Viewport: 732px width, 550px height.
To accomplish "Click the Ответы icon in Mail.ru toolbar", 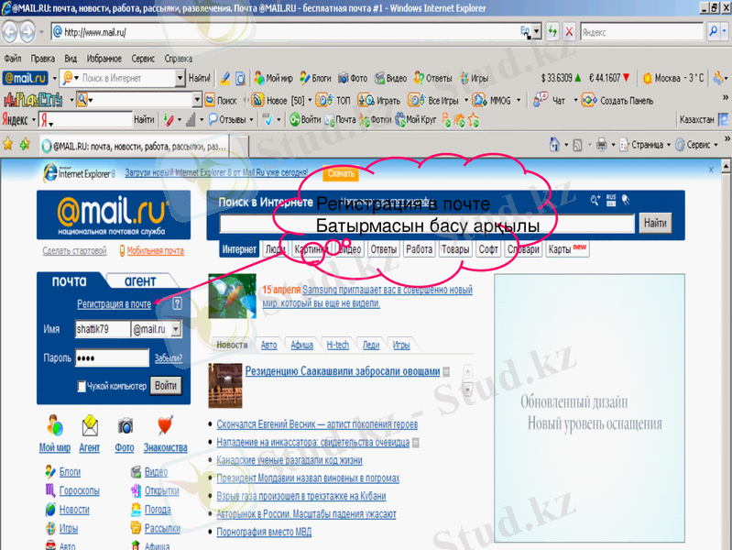I will click(x=433, y=78).
